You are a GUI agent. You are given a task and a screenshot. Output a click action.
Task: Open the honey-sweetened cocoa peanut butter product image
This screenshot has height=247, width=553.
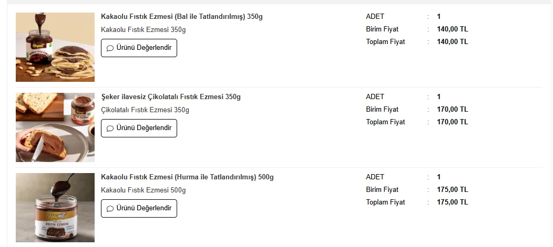pos(55,47)
